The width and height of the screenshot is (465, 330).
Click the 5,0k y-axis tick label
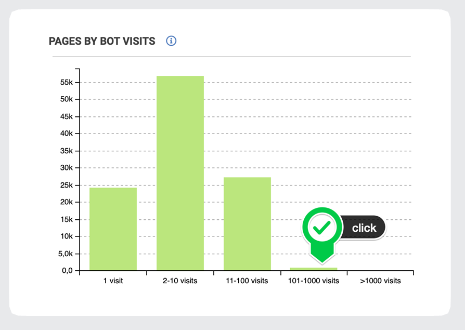point(66,254)
